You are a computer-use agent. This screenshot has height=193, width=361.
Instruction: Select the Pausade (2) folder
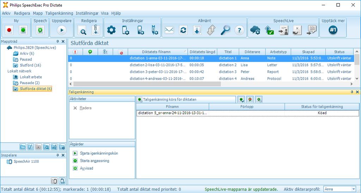click(30, 83)
